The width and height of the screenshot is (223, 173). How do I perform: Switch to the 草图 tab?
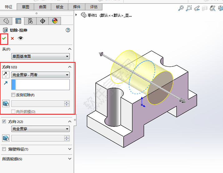coord(26,7)
